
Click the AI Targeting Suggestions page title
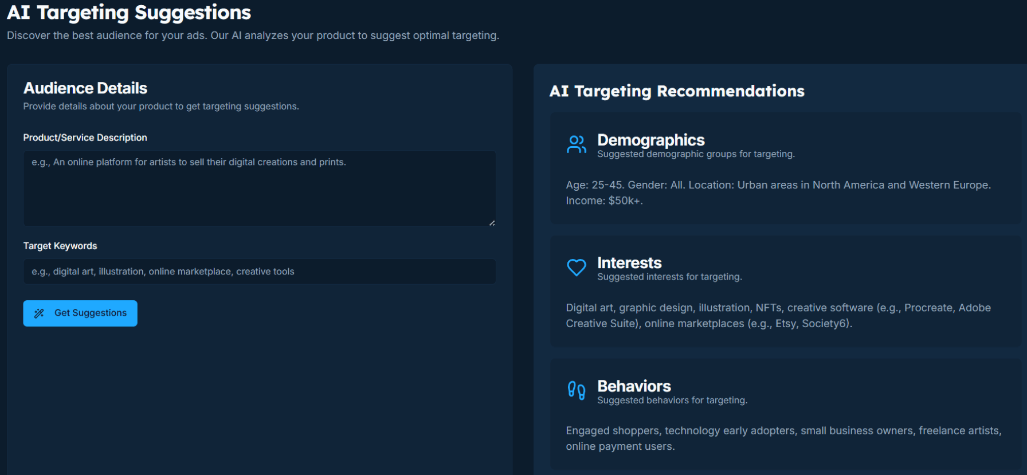128,12
